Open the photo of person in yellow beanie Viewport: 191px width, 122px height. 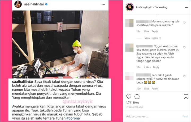60,45
